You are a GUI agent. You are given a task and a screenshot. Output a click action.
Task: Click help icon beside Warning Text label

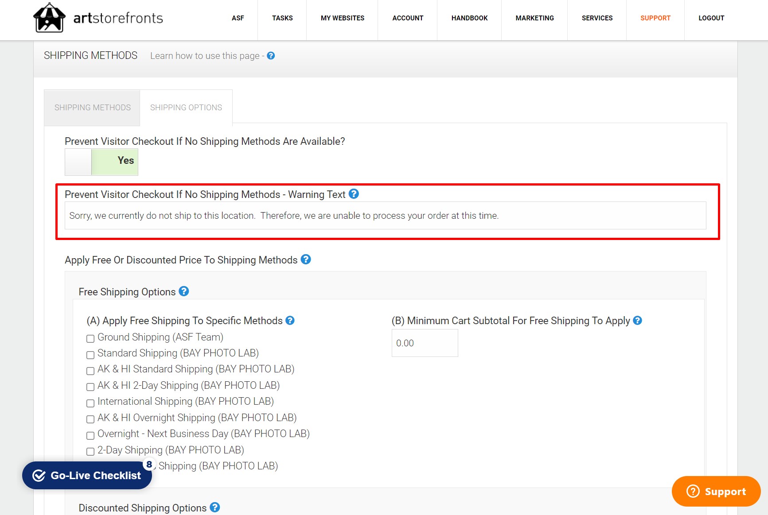(x=354, y=194)
